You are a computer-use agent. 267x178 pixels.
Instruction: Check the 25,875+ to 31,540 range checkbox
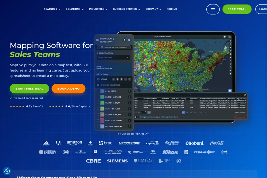pyautogui.click(x=98, y=97)
